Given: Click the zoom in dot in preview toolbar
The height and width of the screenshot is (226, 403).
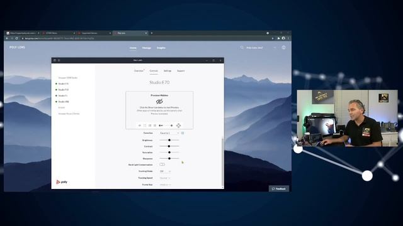Looking at the screenshot, I should (x=172, y=126).
